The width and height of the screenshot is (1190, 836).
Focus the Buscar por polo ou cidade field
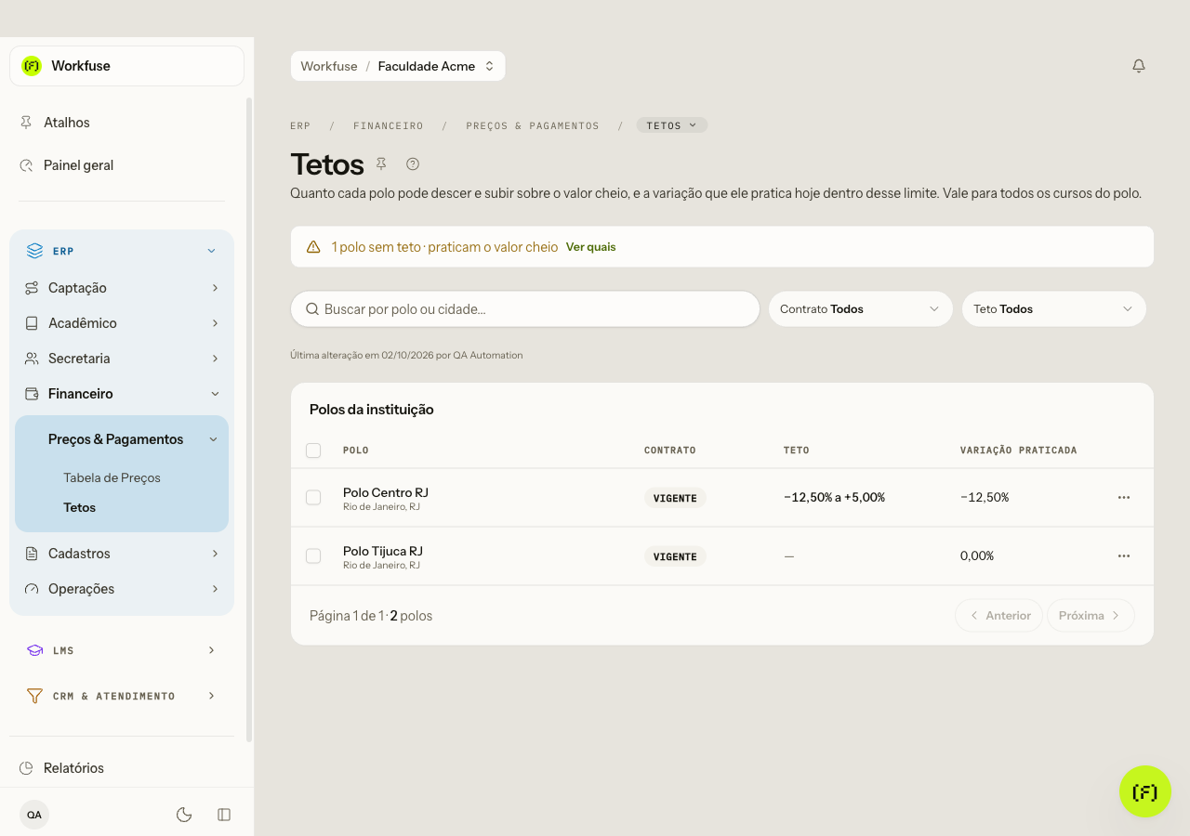(525, 309)
